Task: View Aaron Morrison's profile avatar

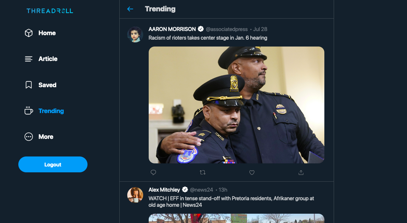Action: click(x=135, y=34)
